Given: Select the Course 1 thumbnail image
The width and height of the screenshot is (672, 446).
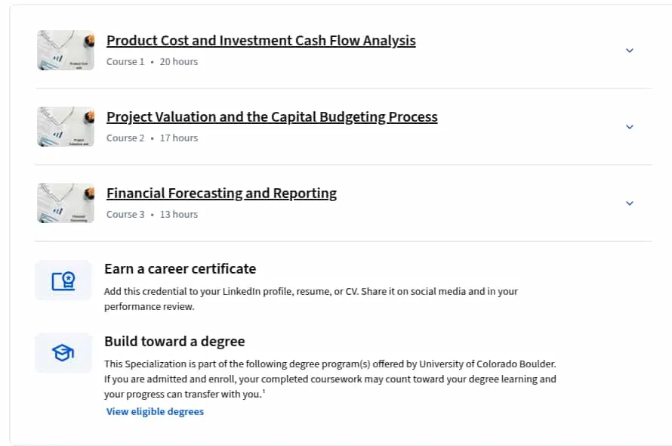Looking at the screenshot, I should pyautogui.click(x=66, y=50).
